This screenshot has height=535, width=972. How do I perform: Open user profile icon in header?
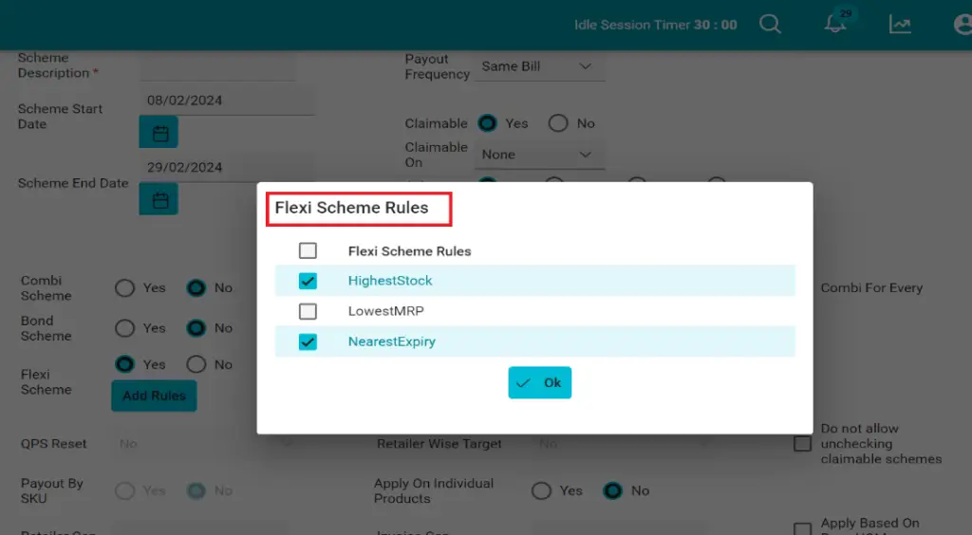click(963, 25)
